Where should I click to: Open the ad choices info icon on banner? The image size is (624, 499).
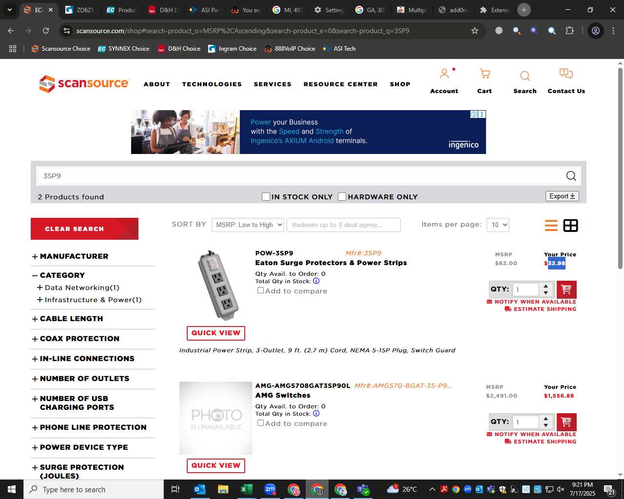[x=474, y=114]
